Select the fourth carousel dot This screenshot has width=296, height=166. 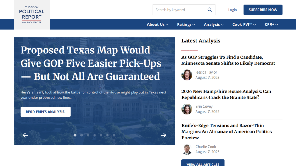coord(95,135)
